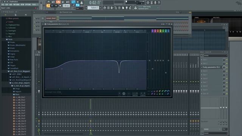This screenshot has width=242, height=136.
Task: Toggle pattern/song mode button
Action: pos(48,6)
